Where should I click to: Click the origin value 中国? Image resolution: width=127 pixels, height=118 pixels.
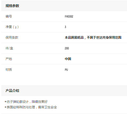(68, 59)
